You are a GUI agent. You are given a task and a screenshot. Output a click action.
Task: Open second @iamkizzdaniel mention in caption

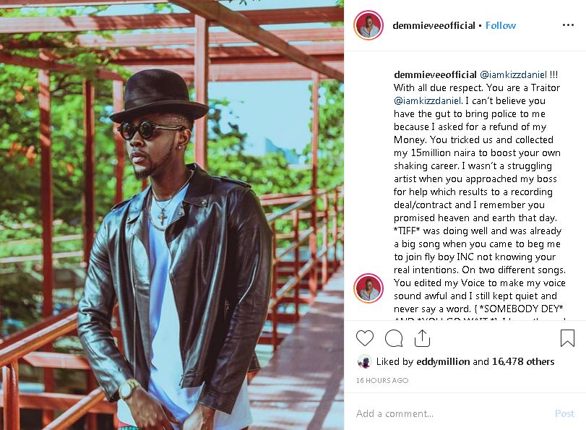(x=427, y=100)
